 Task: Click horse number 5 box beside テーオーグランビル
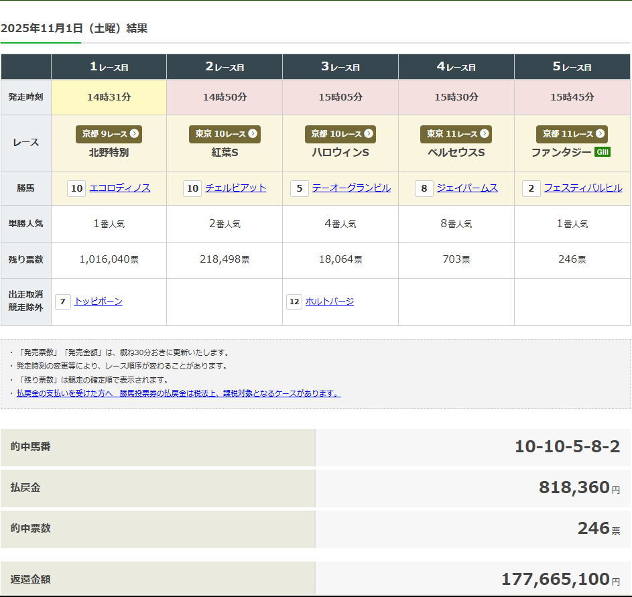pyautogui.click(x=300, y=189)
